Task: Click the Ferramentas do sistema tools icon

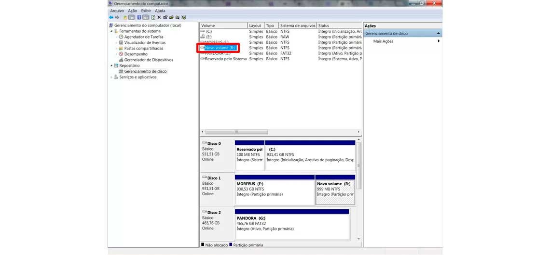Action: click(x=116, y=31)
